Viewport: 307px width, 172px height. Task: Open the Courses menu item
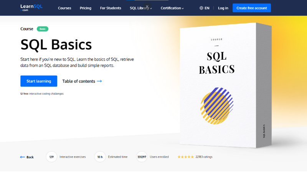64,8
